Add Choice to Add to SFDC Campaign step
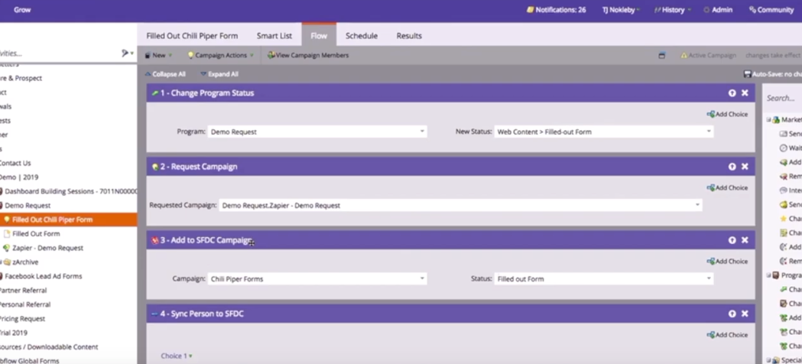Image resolution: width=802 pixels, height=364 pixels. [727, 262]
